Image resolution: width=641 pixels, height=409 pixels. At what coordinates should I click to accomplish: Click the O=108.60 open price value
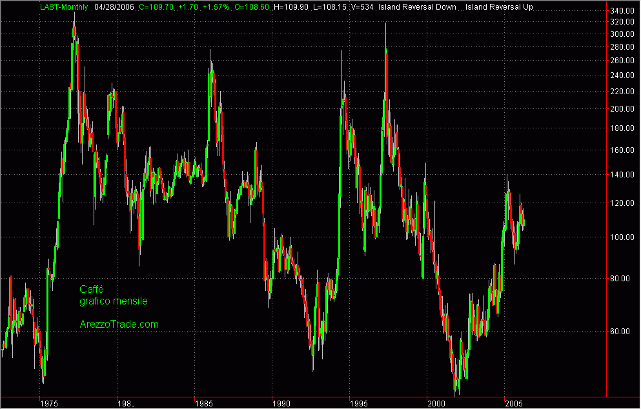(252, 7)
